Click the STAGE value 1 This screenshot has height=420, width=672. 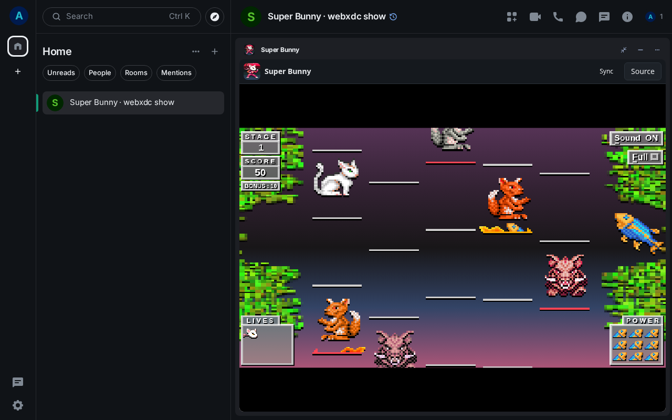point(261,148)
